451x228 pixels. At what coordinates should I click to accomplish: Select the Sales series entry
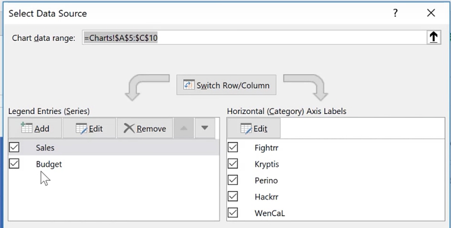[45, 147]
